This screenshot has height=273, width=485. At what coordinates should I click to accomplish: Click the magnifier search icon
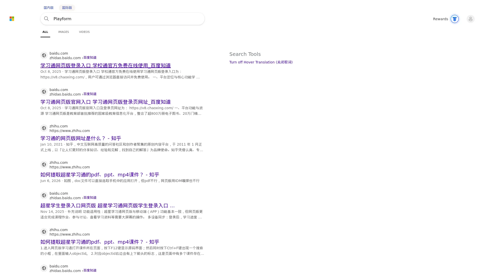[46, 19]
